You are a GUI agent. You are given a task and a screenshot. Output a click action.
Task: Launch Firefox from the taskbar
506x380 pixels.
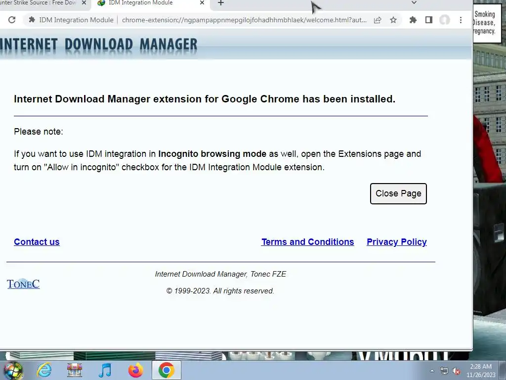(x=135, y=370)
